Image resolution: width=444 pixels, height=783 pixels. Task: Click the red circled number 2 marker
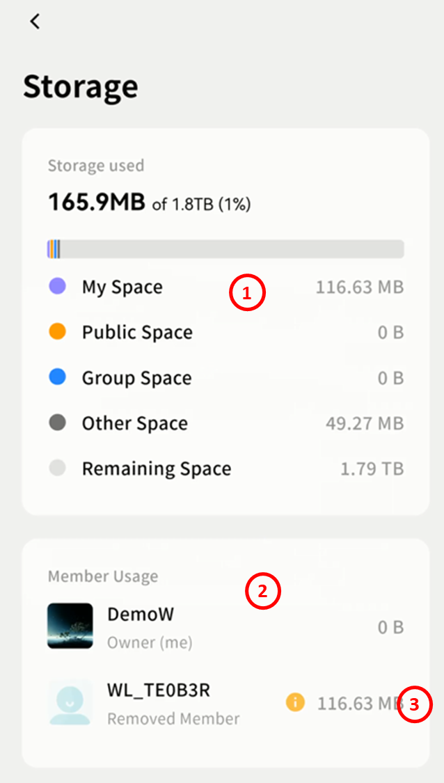click(262, 592)
